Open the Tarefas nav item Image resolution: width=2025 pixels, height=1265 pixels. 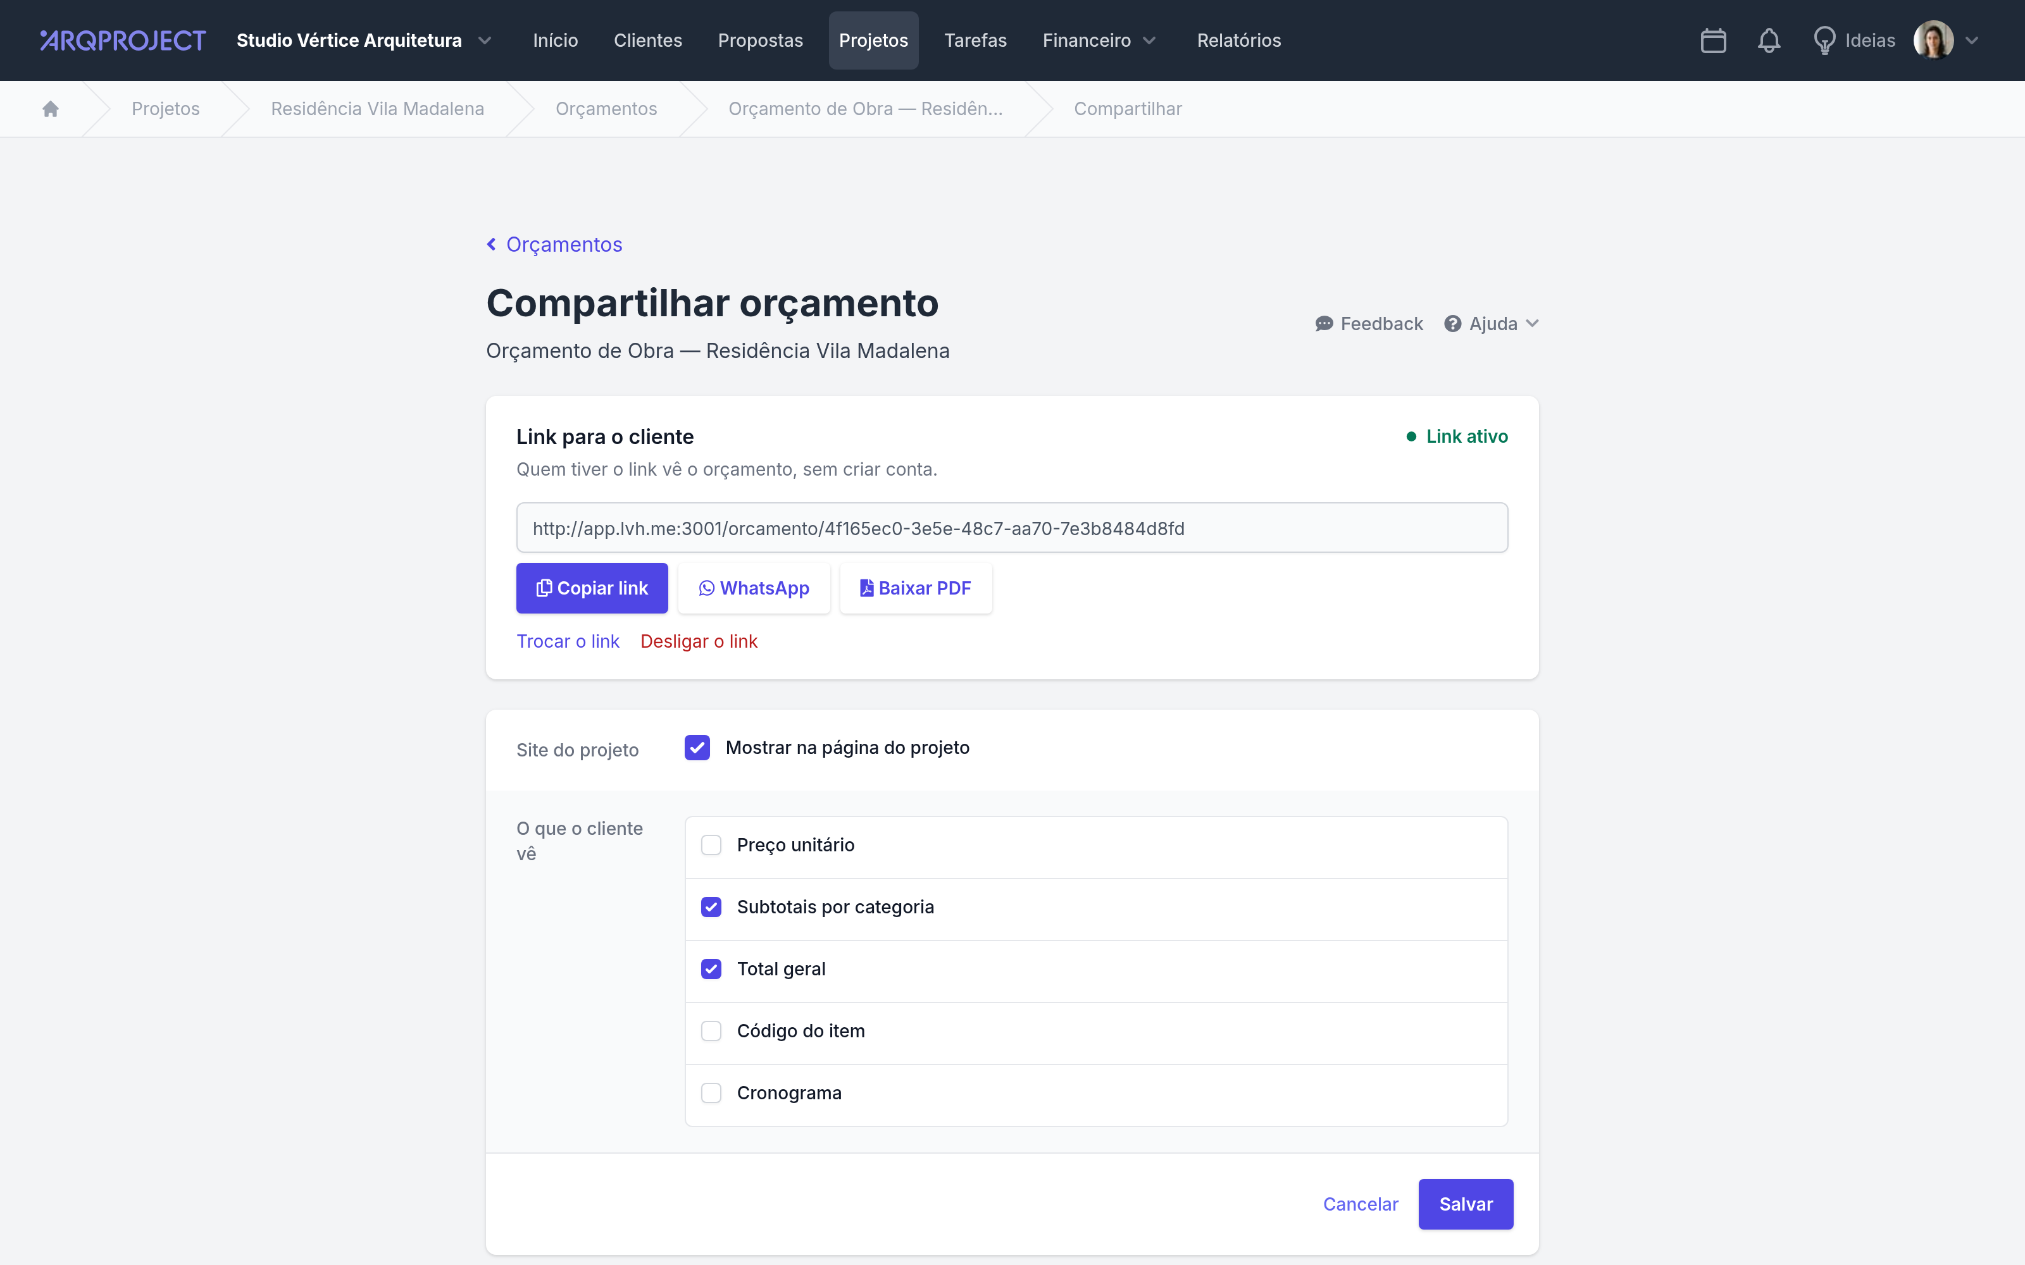(x=976, y=40)
